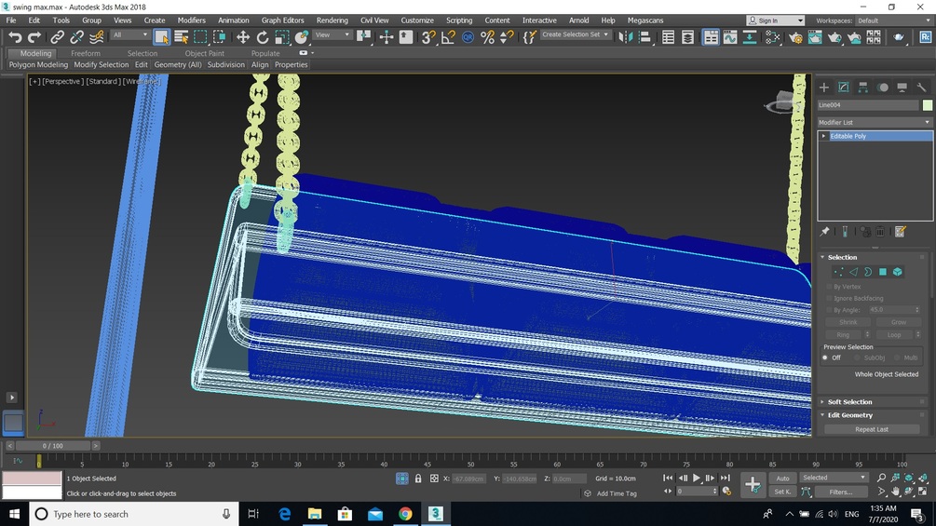936x526 pixels.
Task: Open the Modifier List dropdown
Action: (x=875, y=122)
